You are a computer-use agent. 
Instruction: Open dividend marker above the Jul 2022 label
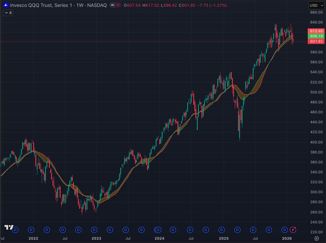click(62, 230)
